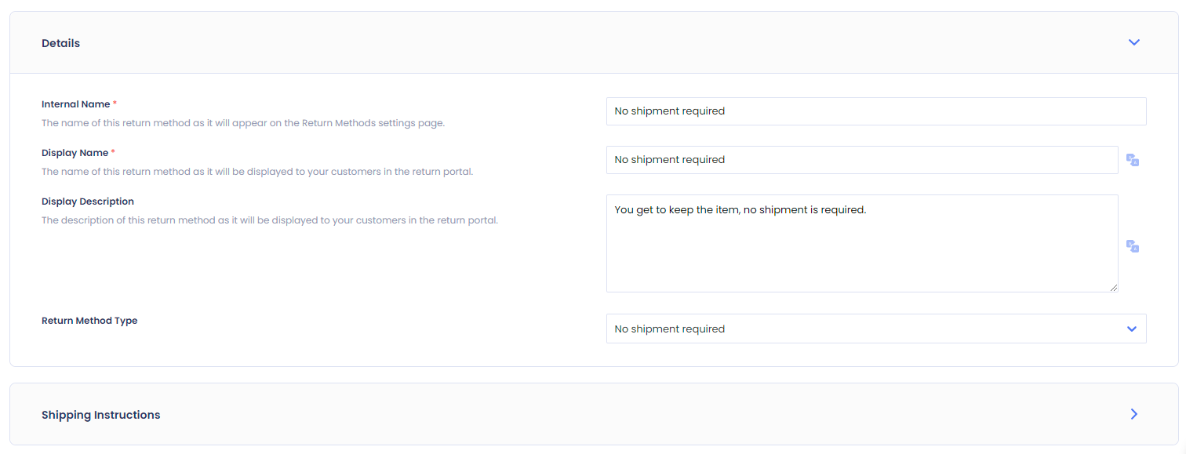Click the Internal Name help text about settings page
1186x454 pixels.
(243, 123)
